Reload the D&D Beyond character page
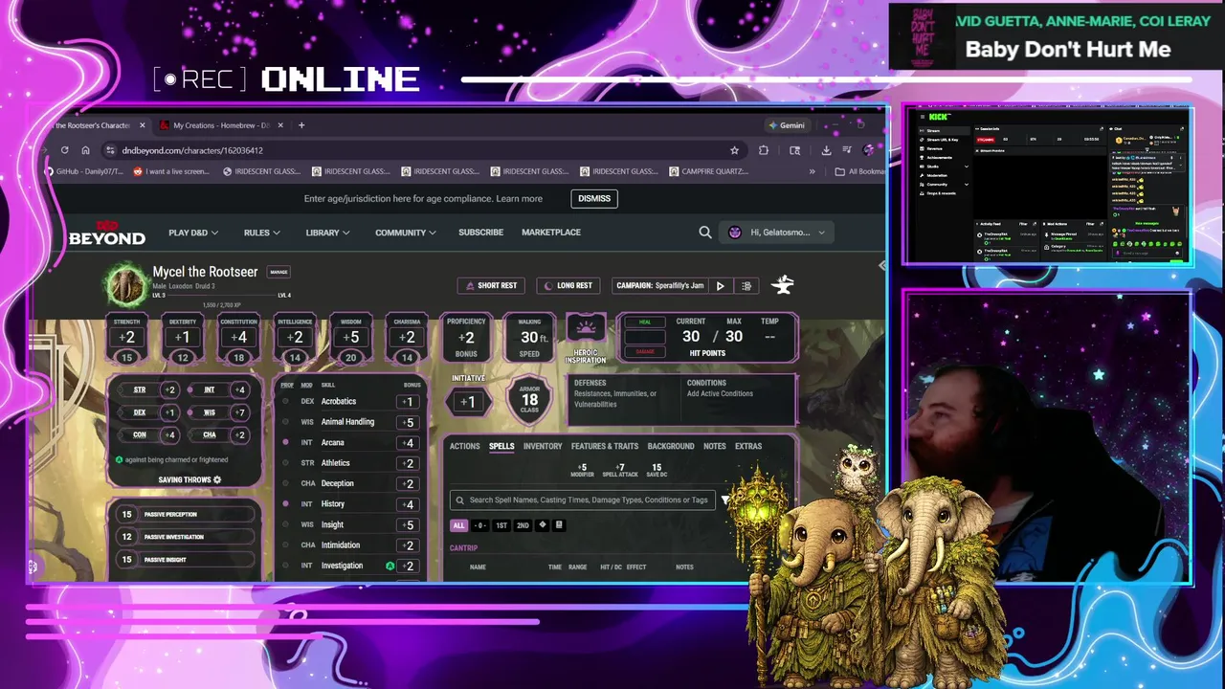Viewport: 1225px width, 689px height. click(64, 150)
